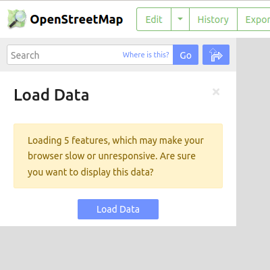Click the 'Loading 5 features' warning text
The width and height of the screenshot is (270, 270).
point(116,156)
